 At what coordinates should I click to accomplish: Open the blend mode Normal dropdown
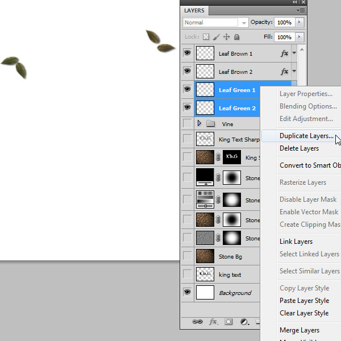coord(215,22)
